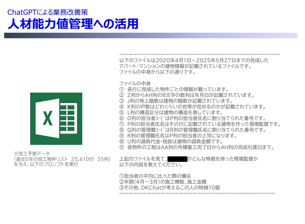305x224 pixels.
Task: Click the caption "※完工予実データ"
Action: coord(32,154)
